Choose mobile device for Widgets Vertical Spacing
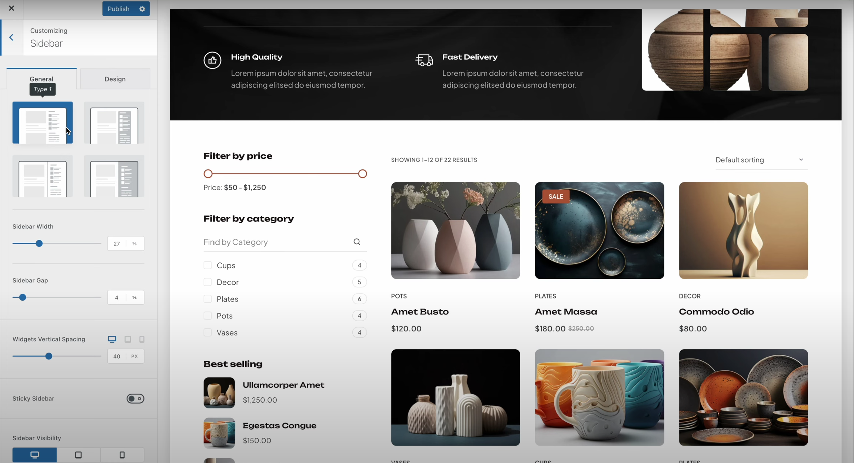Viewport: 854px width, 463px height. (142, 339)
